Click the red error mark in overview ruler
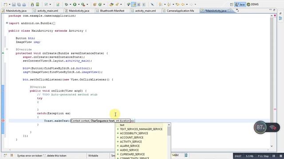This screenshot has height=159, width=284. point(275,109)
